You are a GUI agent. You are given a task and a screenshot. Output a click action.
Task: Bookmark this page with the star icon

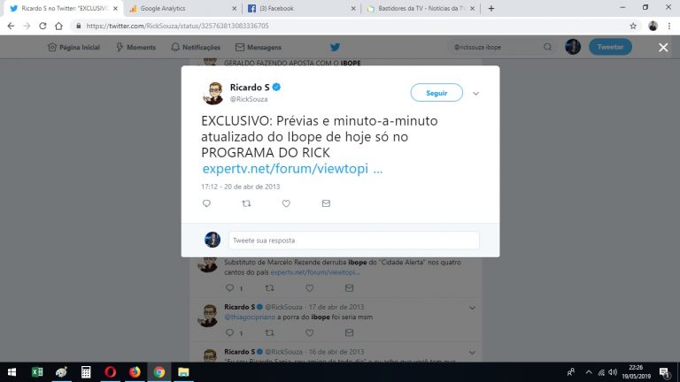pos(633,26)
